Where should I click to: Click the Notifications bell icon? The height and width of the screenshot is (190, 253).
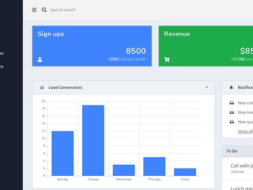coord(231,88)
